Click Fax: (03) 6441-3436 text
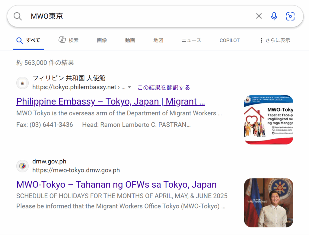Screen dimensions: 309x235 tap(45, 125)
